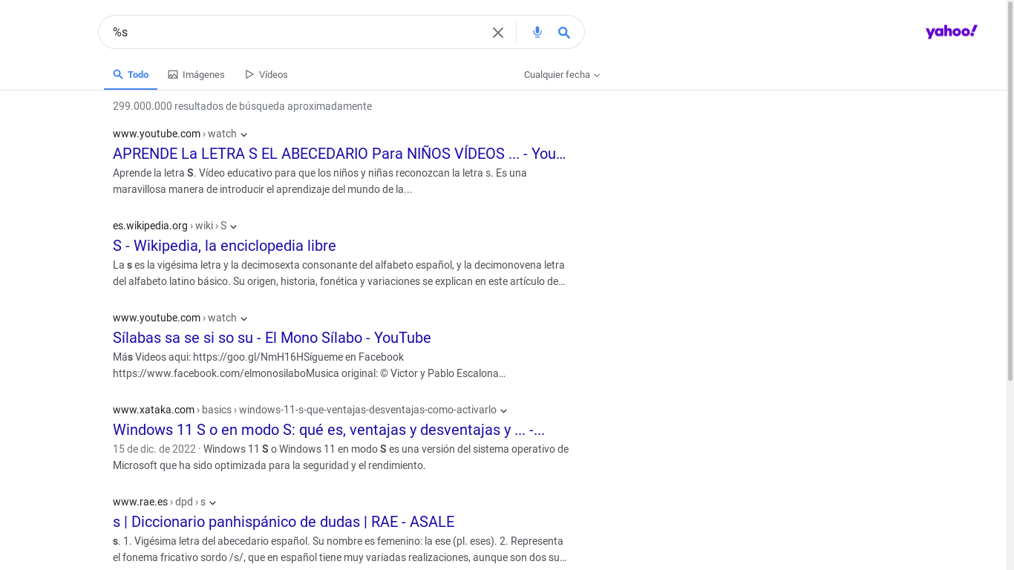This screenshot has width=1014, height=570.
Task: Start voice search with the microphone icon
Action: coord(537,32)
